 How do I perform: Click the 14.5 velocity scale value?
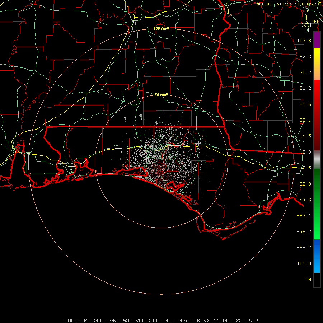305,136
